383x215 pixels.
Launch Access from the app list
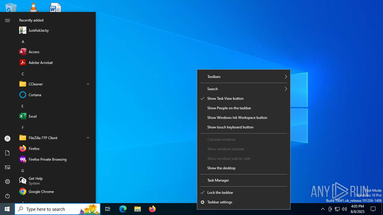click(x=54, y=52)
